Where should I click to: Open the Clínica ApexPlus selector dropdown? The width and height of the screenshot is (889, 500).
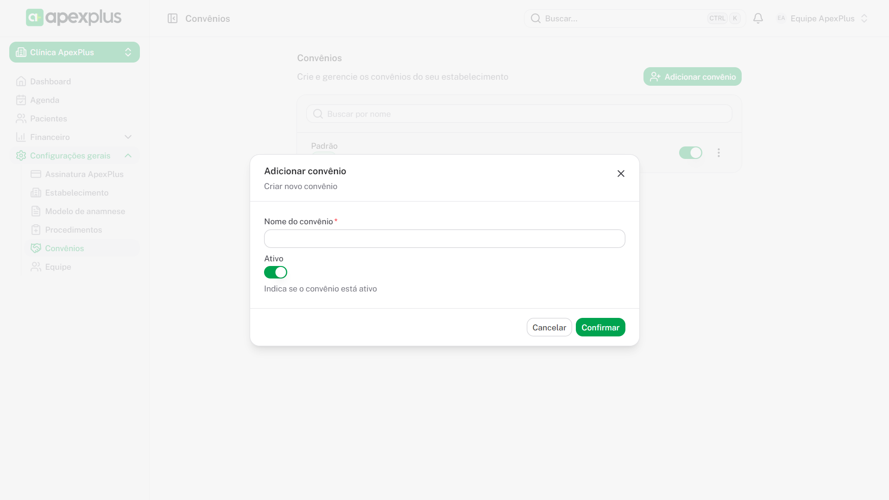point(75,52)
